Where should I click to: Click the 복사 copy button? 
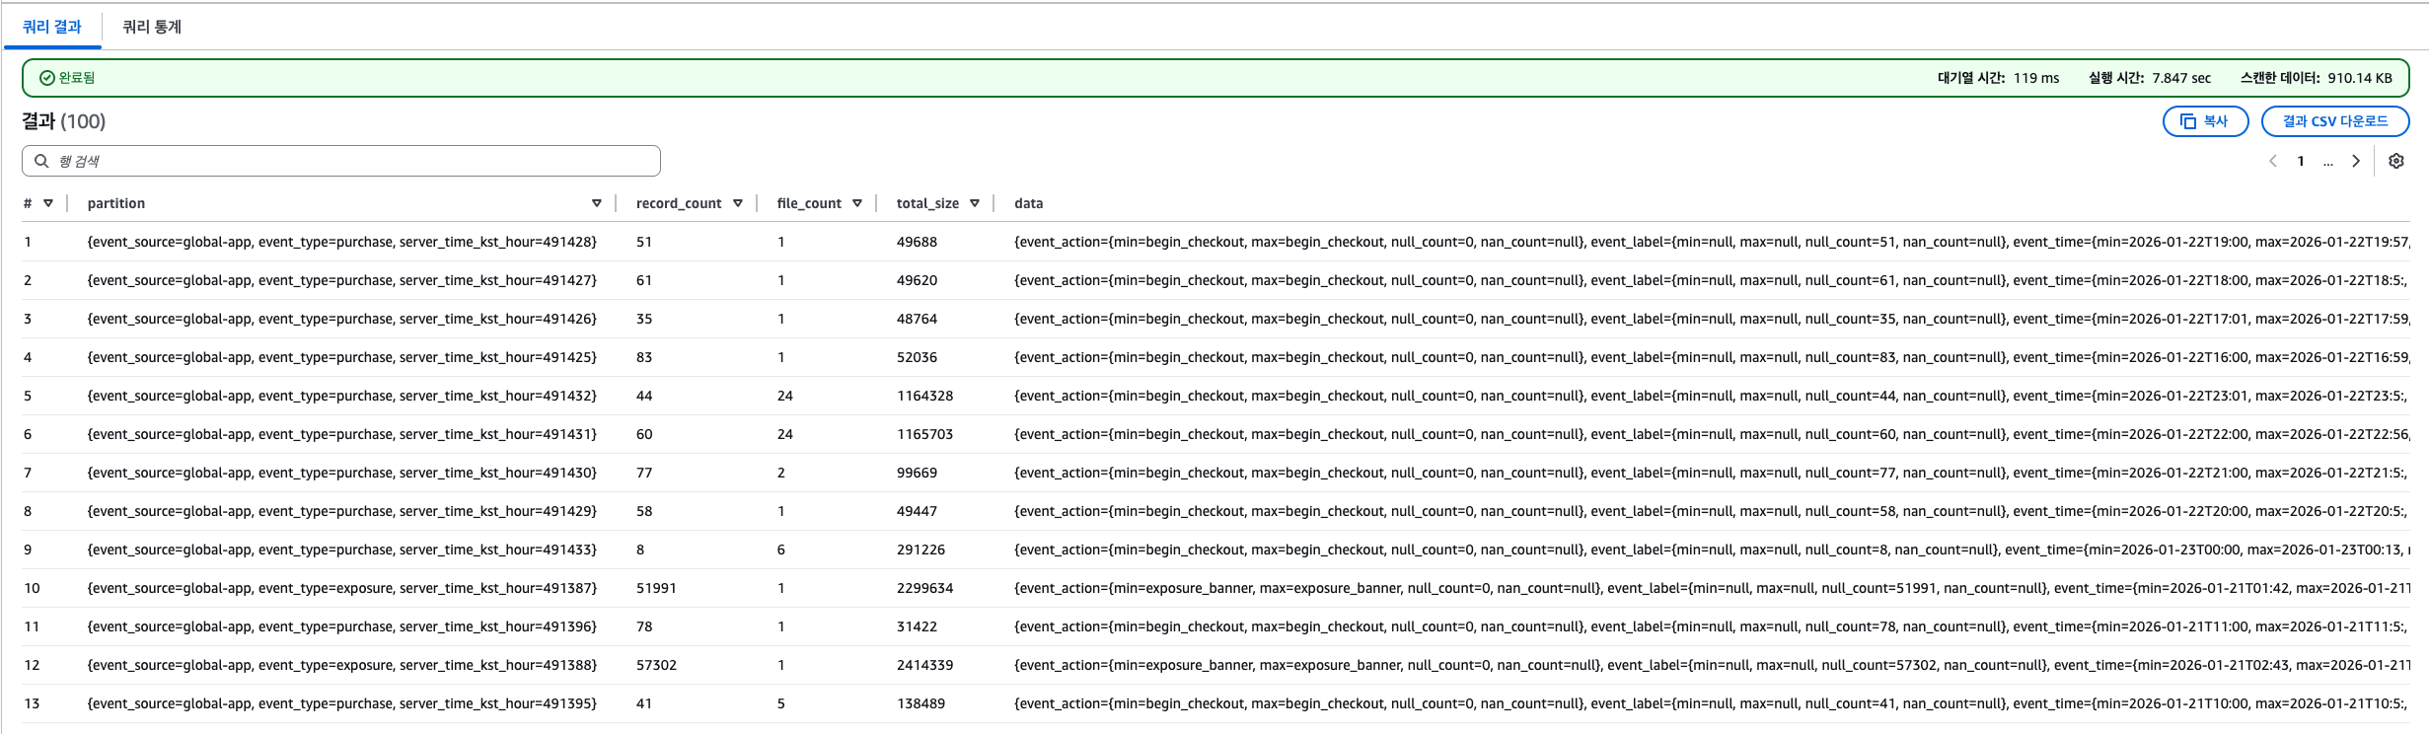point(2205,121)
